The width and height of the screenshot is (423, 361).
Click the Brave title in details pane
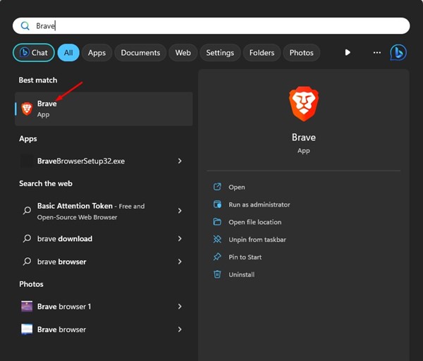click(x=304, y=137)
